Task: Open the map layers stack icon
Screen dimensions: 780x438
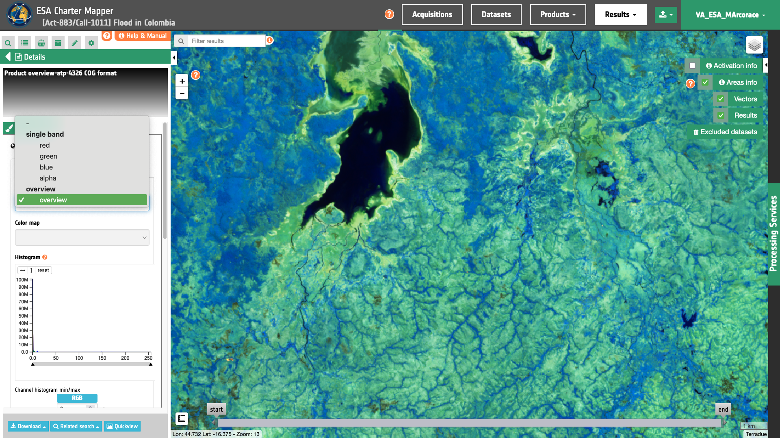Action: click(x=754, y=45)
